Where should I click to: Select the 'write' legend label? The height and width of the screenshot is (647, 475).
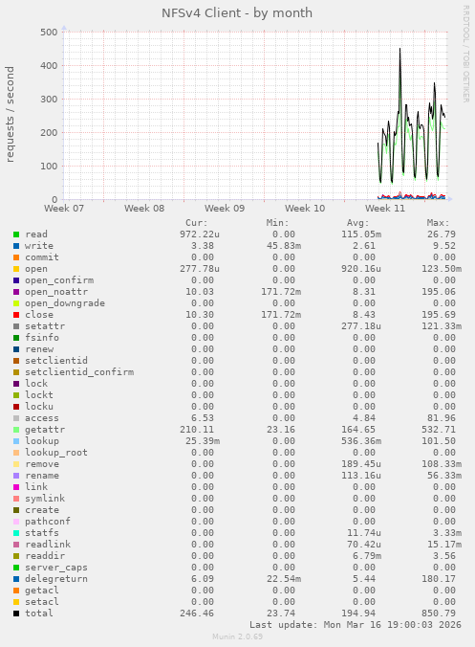pyautogui.click(x=39, y=246)
